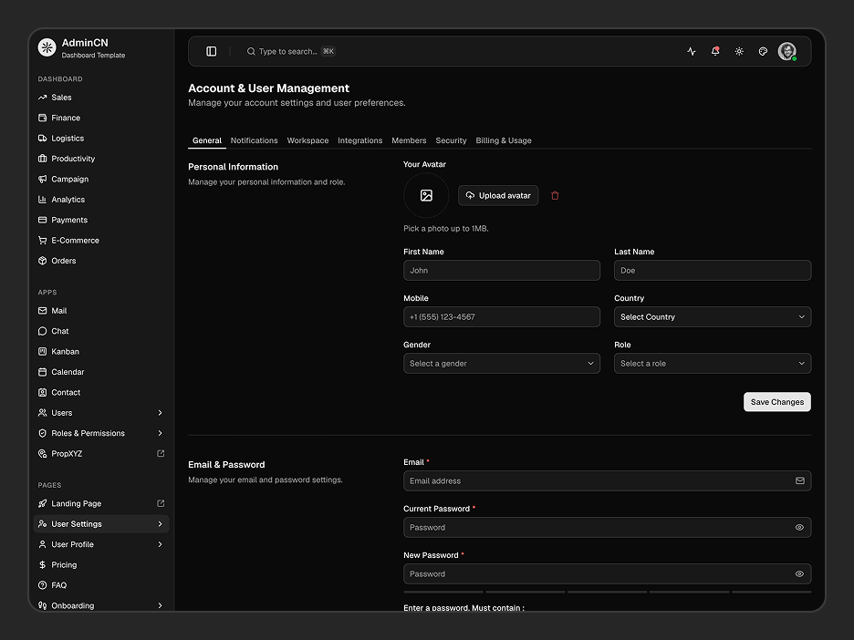Open the notifications bell icon
The image size is (854, 640).
715,51
